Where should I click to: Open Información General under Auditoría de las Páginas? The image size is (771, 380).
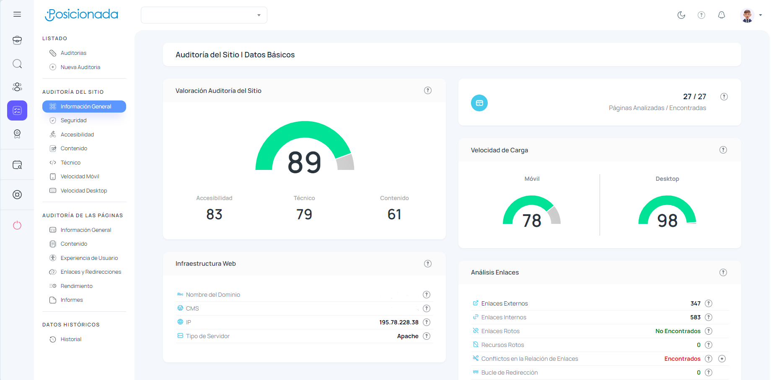(85, 230)
